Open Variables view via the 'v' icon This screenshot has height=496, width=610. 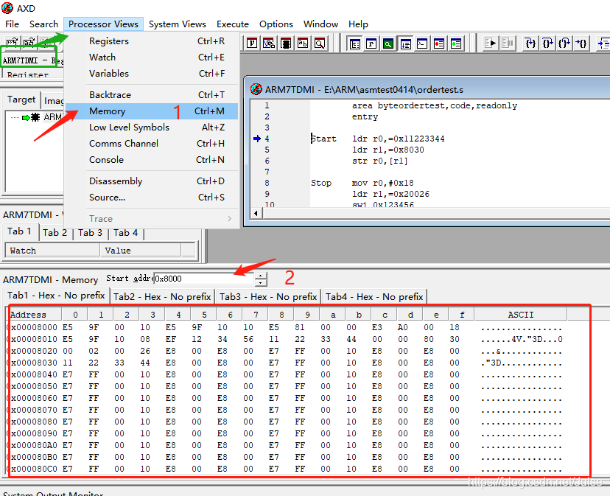pyautogui.click(x=252, y=43)
